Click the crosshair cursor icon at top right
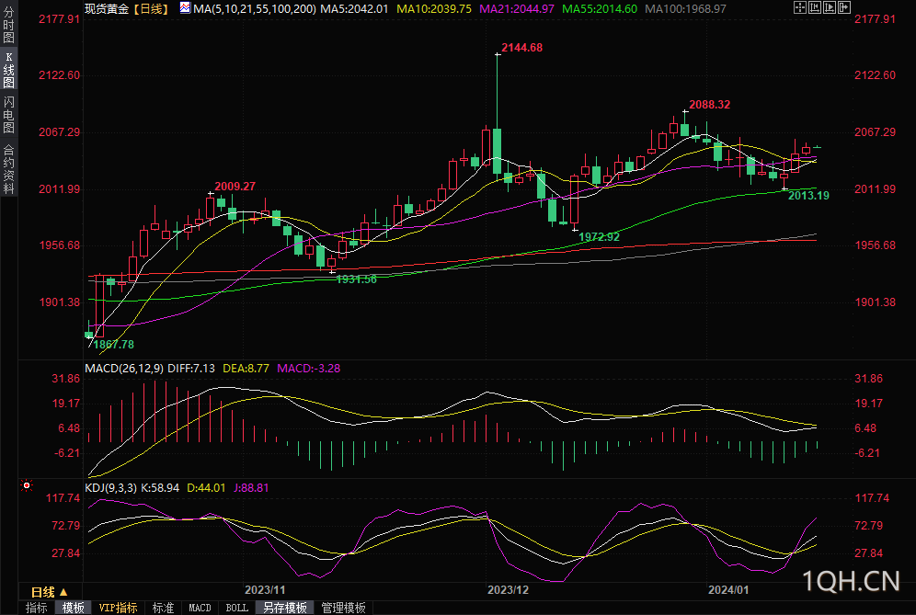This screenshot has height=615, width=916. click(800, 7)
